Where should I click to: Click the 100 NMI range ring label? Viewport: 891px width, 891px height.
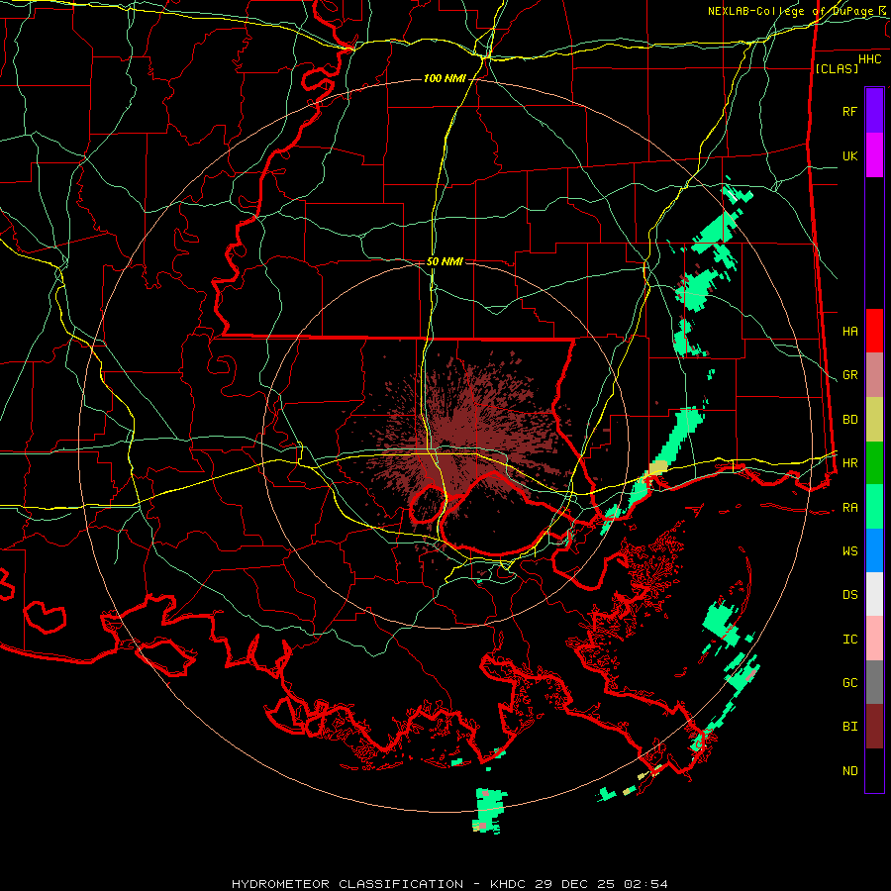tap(445, 78)
